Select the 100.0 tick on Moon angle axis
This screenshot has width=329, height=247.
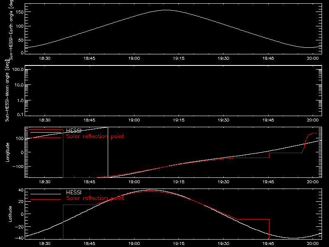[18, 69]
